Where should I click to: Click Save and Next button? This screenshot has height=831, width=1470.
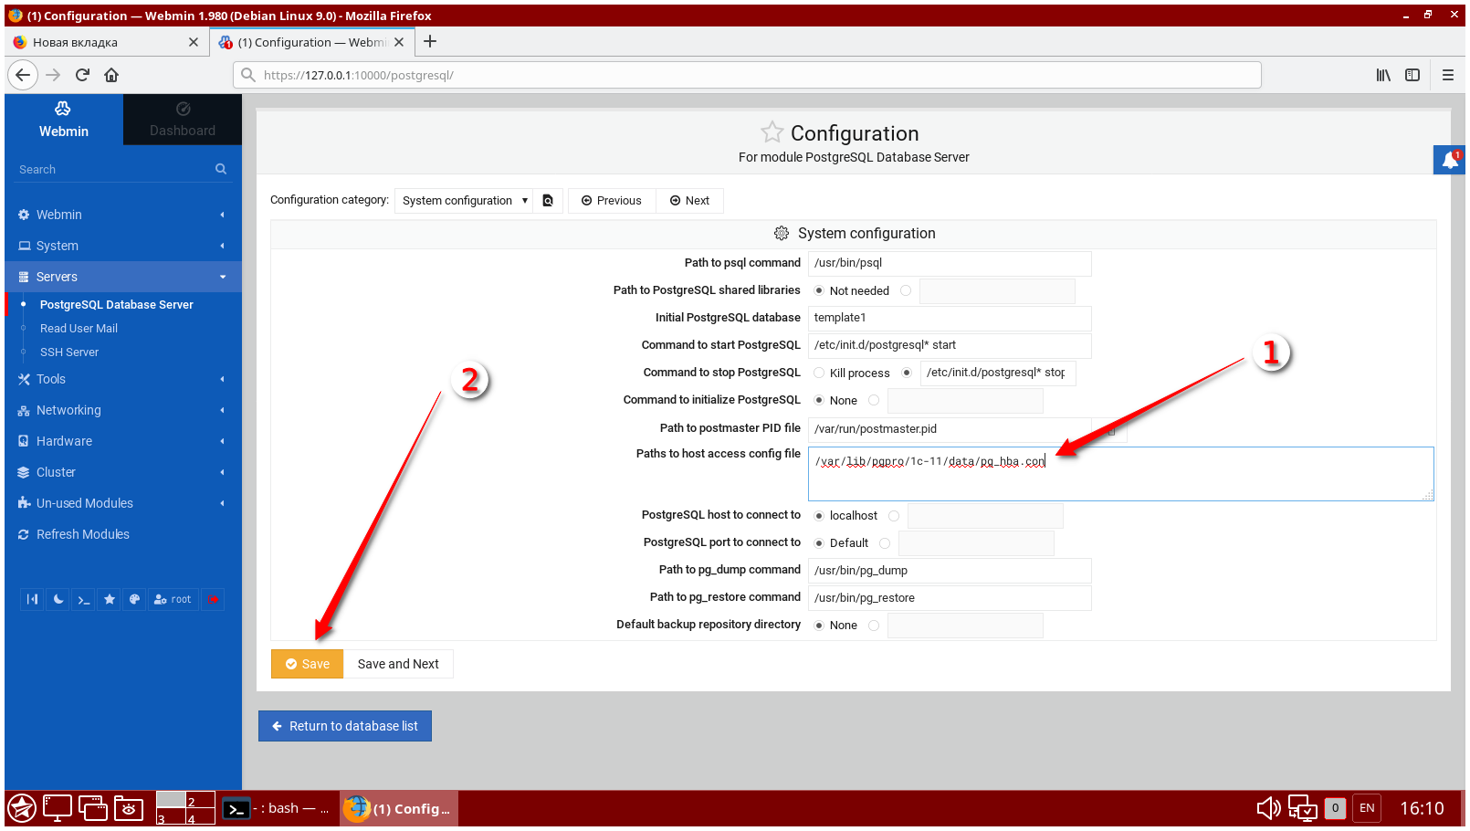coord(398,664)
